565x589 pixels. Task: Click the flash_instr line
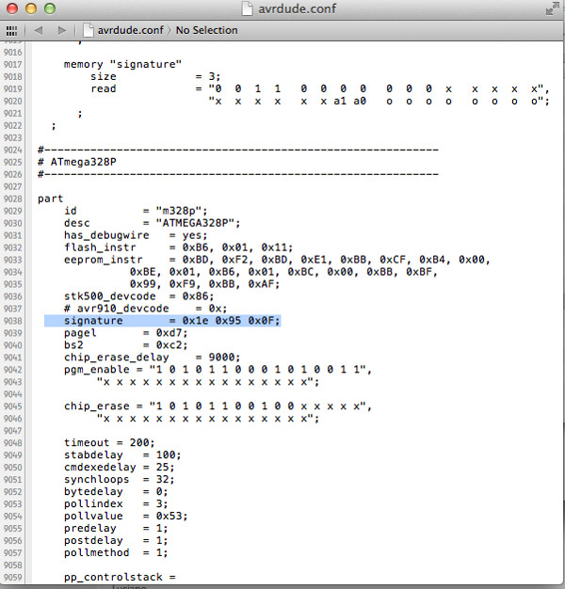coord(178,247)
